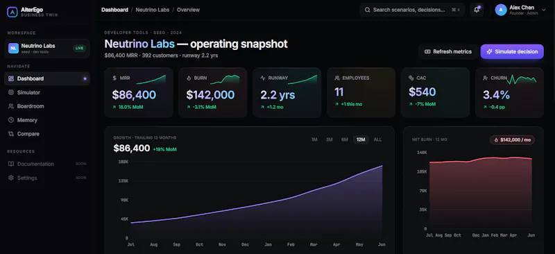Screen dimensions: 555x254
Task: Select the 6M time range
Action: [345, 139]
